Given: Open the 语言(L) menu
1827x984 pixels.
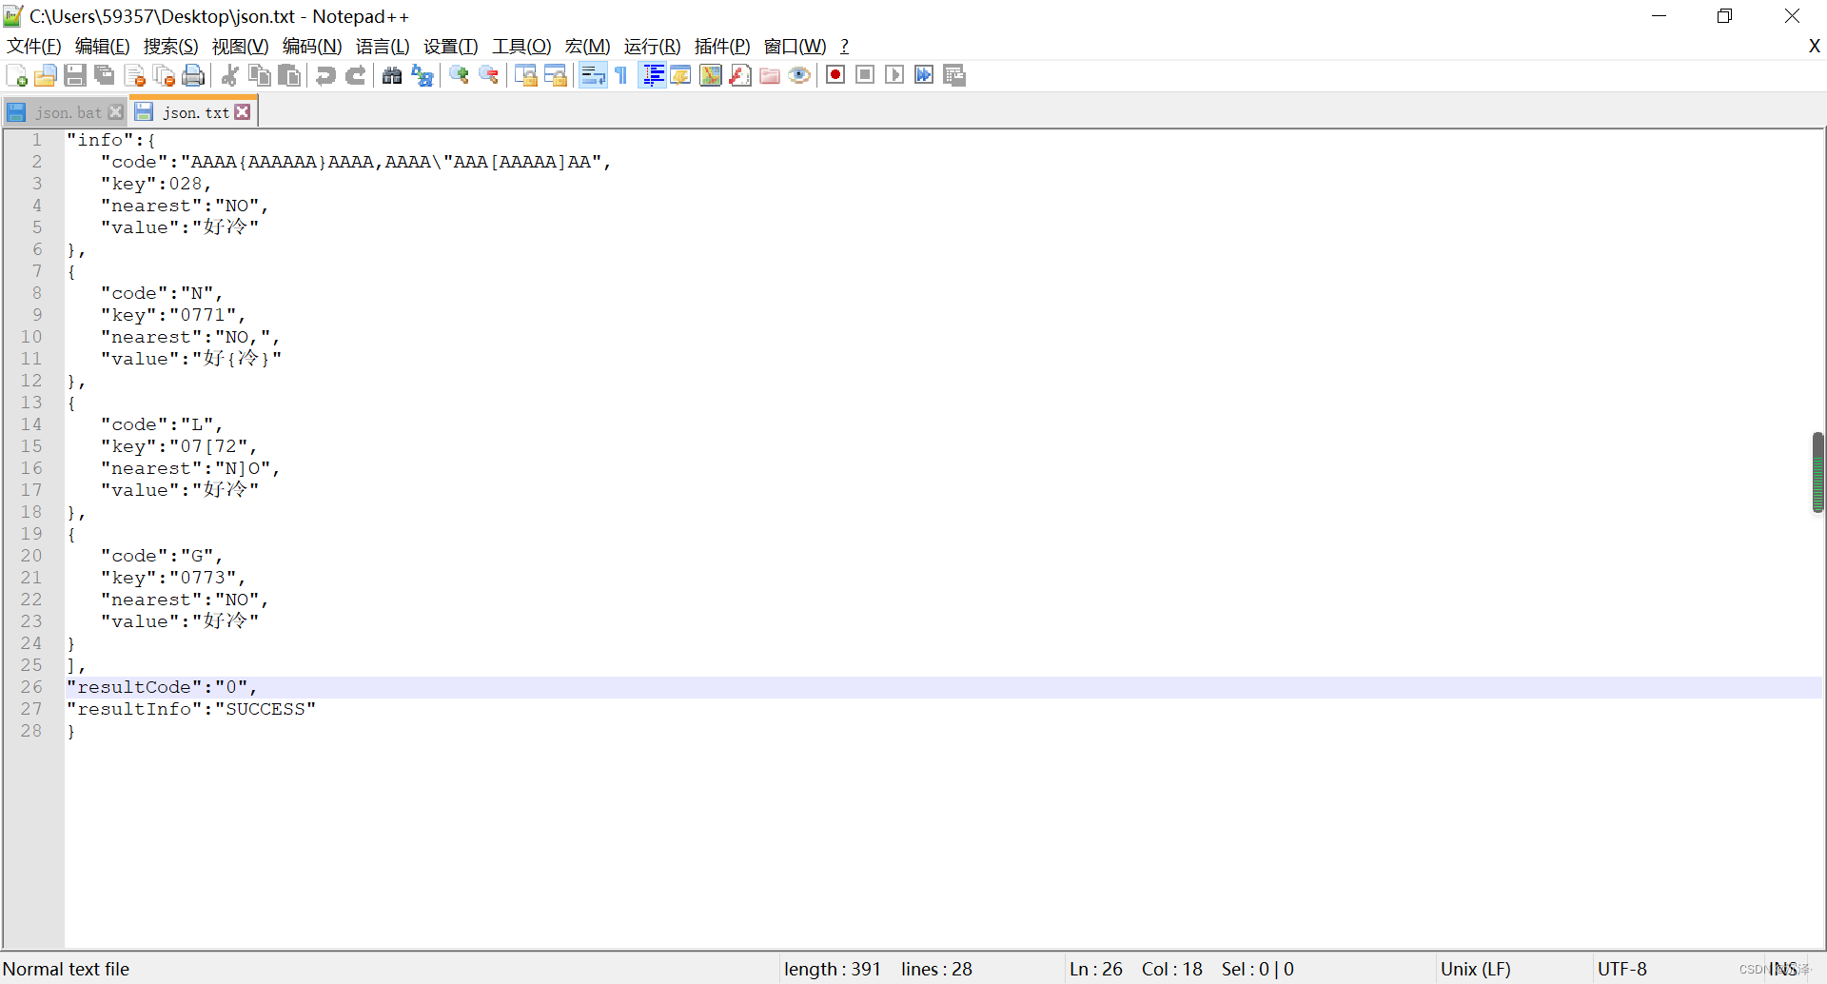Looking at the screenshot, I should coord(383,46).
